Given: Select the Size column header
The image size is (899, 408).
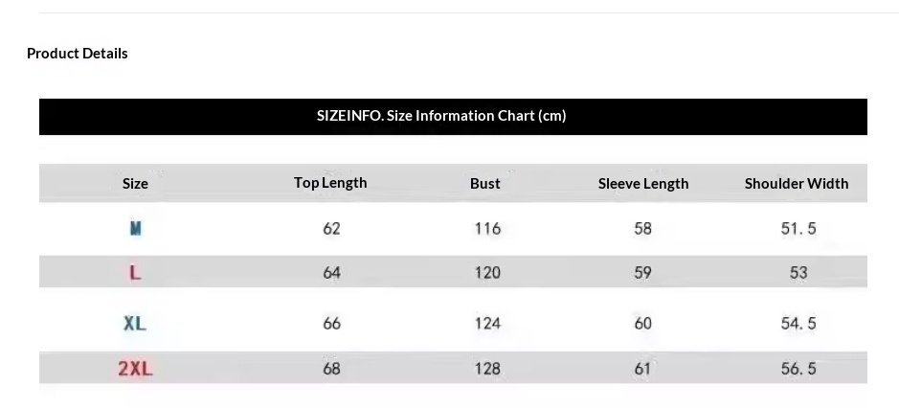Looking at the screenshot, I should click(x=135, y=184).
